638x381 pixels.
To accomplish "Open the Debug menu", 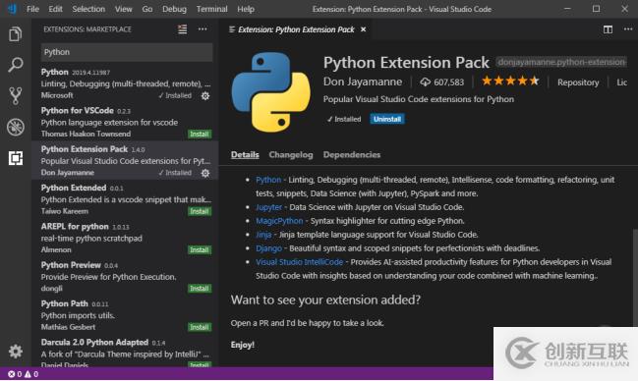I will [174, 9].
